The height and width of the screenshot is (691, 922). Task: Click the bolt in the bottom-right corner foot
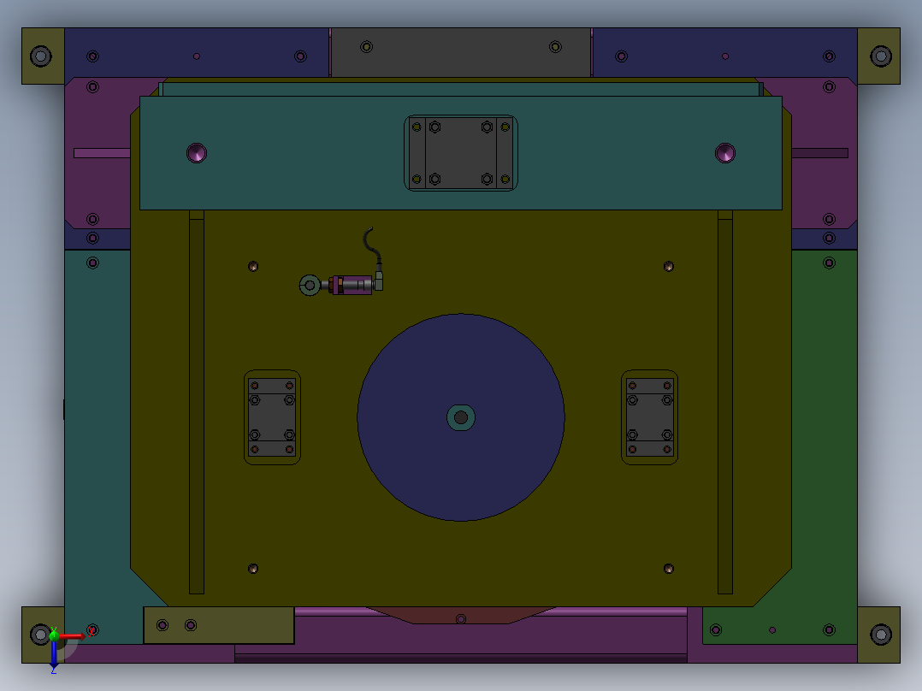click(x=881, y=635)
